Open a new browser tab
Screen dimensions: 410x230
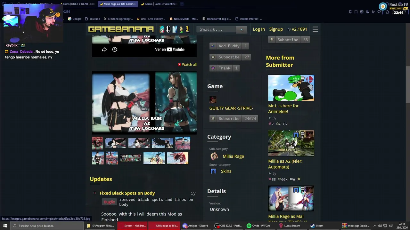click(182, 4)
